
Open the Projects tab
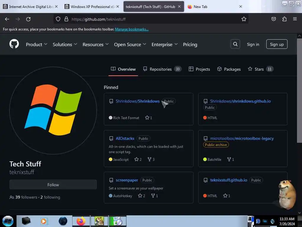coord(199,69)
